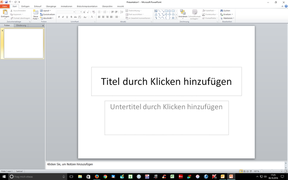Viewport: 288px width, 180px height.
Task: Toggle strikethrough formatting
Action: [x=75, y=17]
